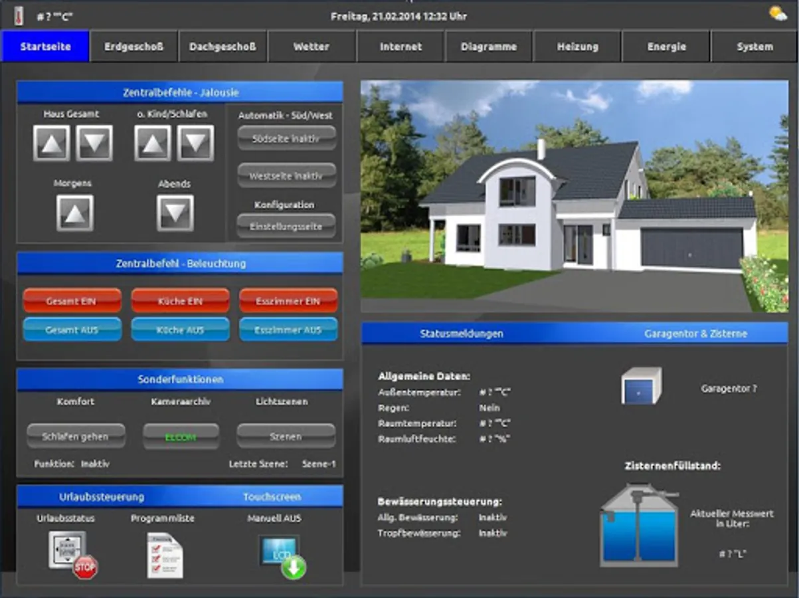Click the cistern liter reading value
This screenshot has width=799, height=598.
tap(732, 553)
